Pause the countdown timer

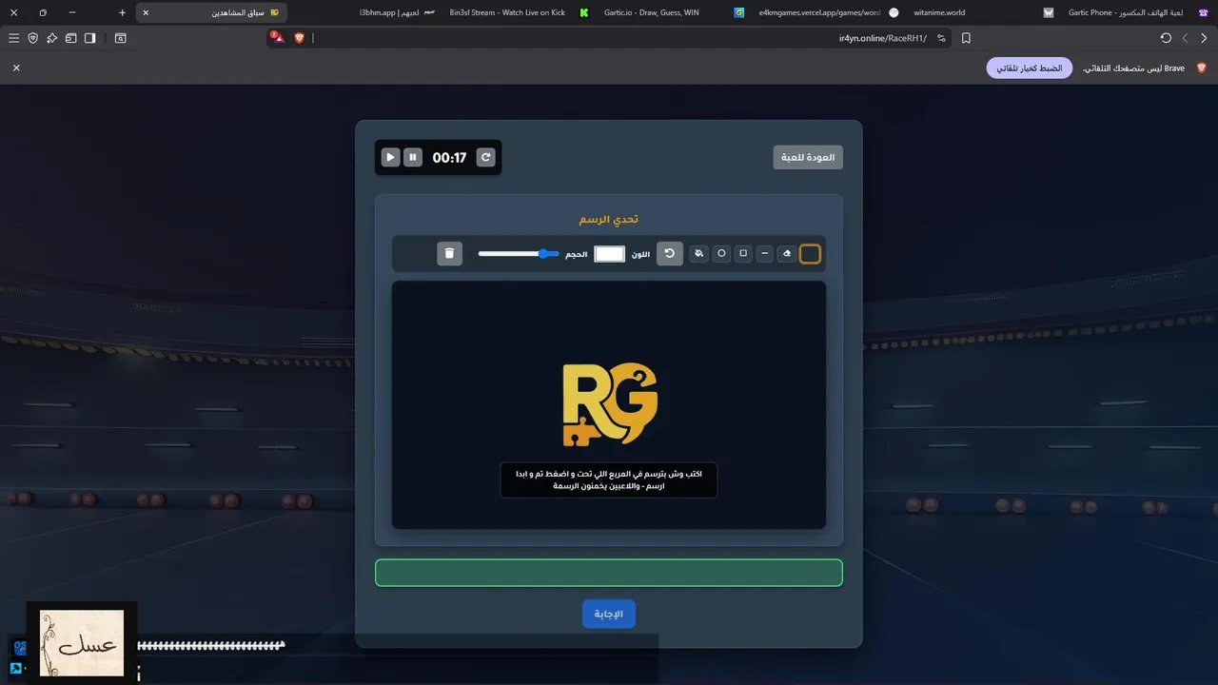[x=413, y=157]
